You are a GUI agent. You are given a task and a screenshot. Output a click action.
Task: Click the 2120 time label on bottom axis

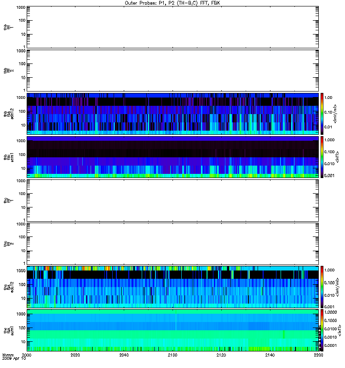point(221,355)
